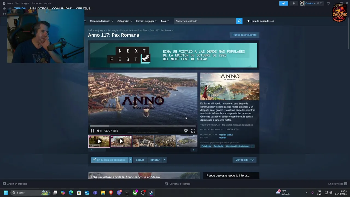Go back with the navigation arrow
350x197 pixels.
pyautogui.click(x=4, y=8)
